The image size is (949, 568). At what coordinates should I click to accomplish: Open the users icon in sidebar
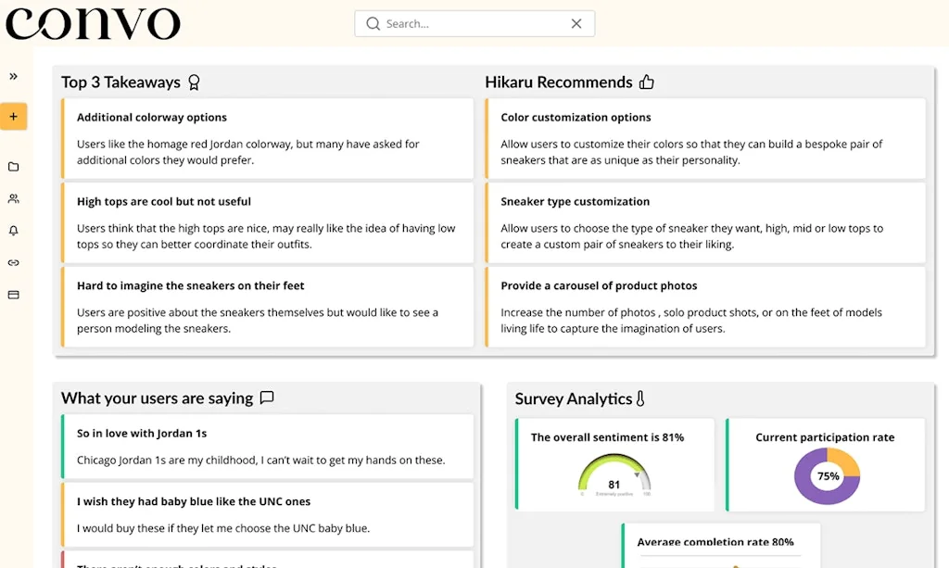click(x=13, y=198)
